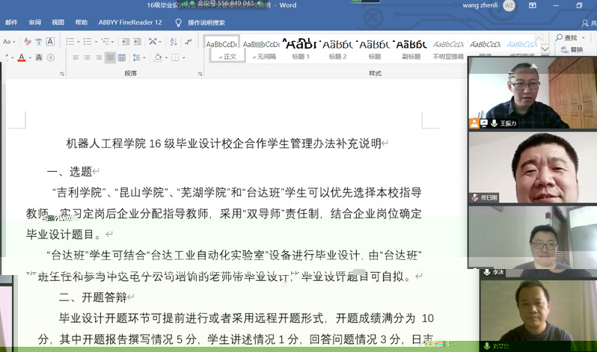Open the 帮助 ribbon tab
This screenshot has width=597, height=352.
coord(81,22)
